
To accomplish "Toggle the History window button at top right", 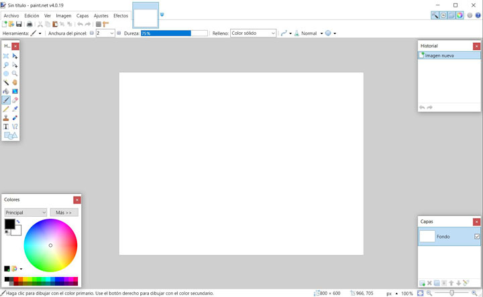I will pos(443,15).
